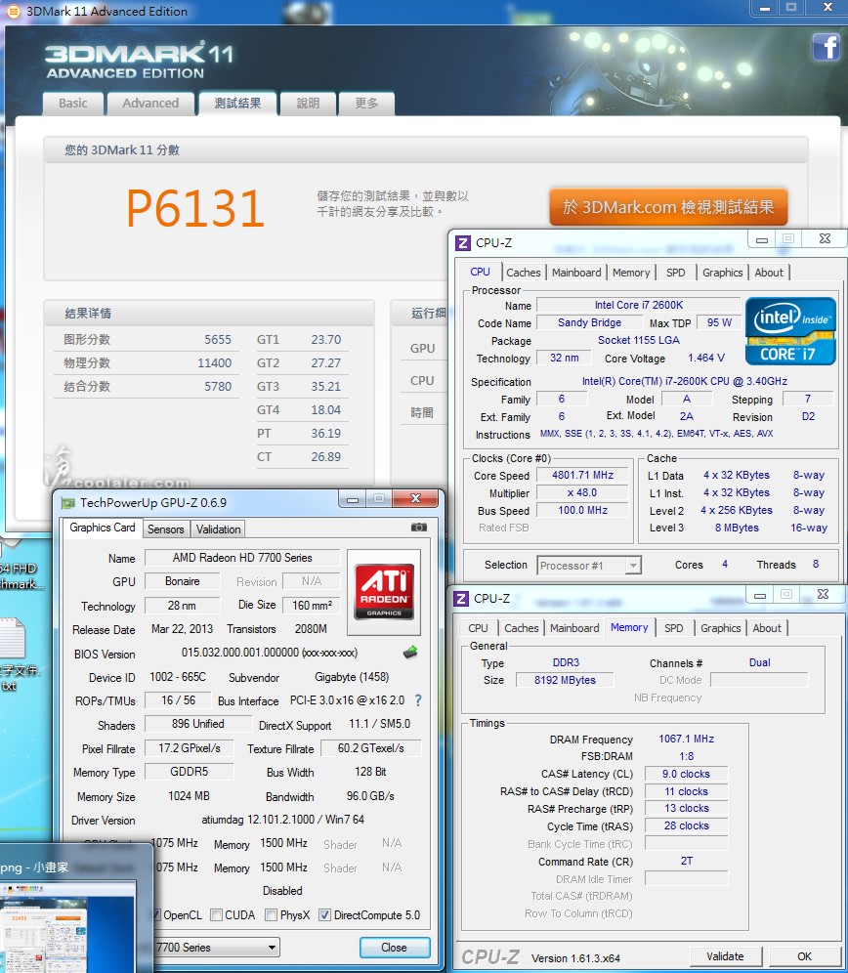Click the orange 於 3DMark.com 檢視測試結果 button

(x=668, y=207)
